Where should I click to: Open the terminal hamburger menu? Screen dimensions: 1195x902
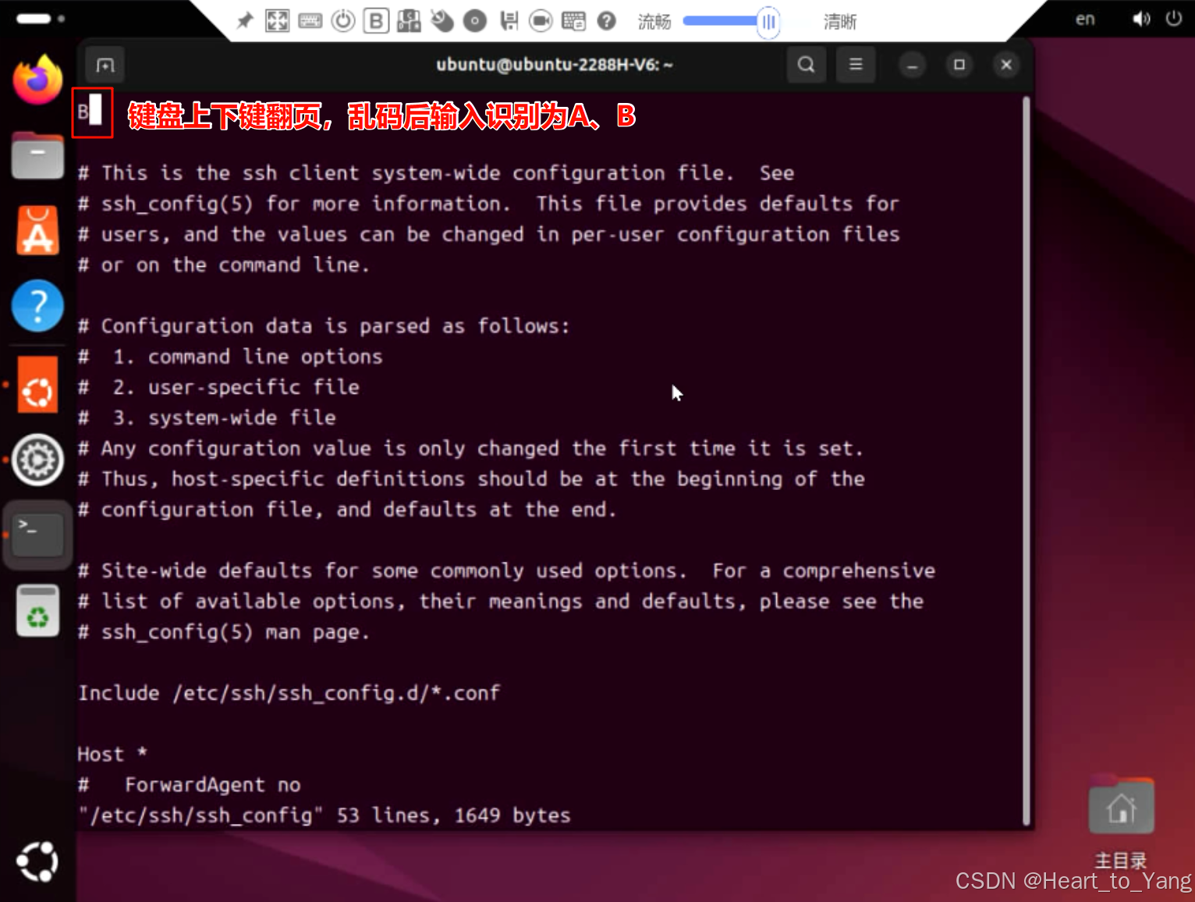[856, 65]
